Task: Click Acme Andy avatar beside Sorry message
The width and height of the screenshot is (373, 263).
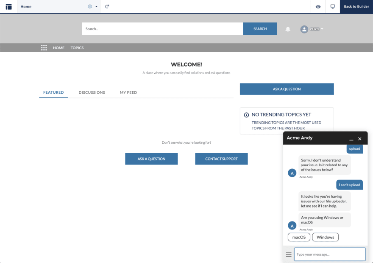Action: click(292, 173)
